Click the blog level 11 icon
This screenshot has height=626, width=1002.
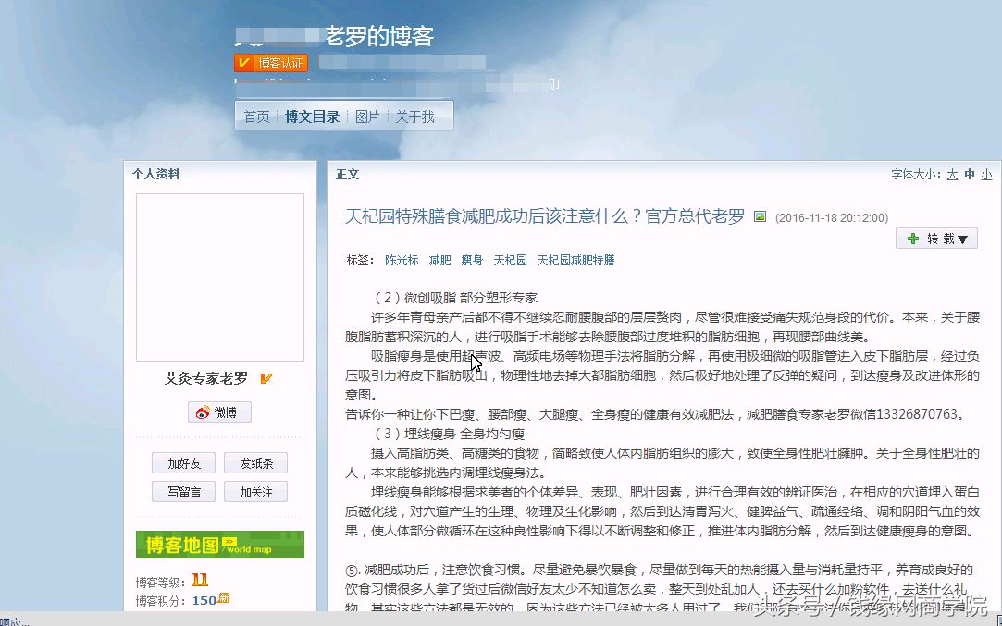[x=200, y=581]
